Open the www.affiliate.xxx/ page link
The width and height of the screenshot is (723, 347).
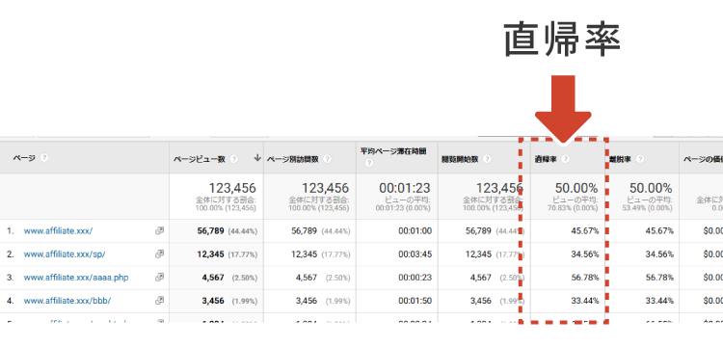[58, 231]
